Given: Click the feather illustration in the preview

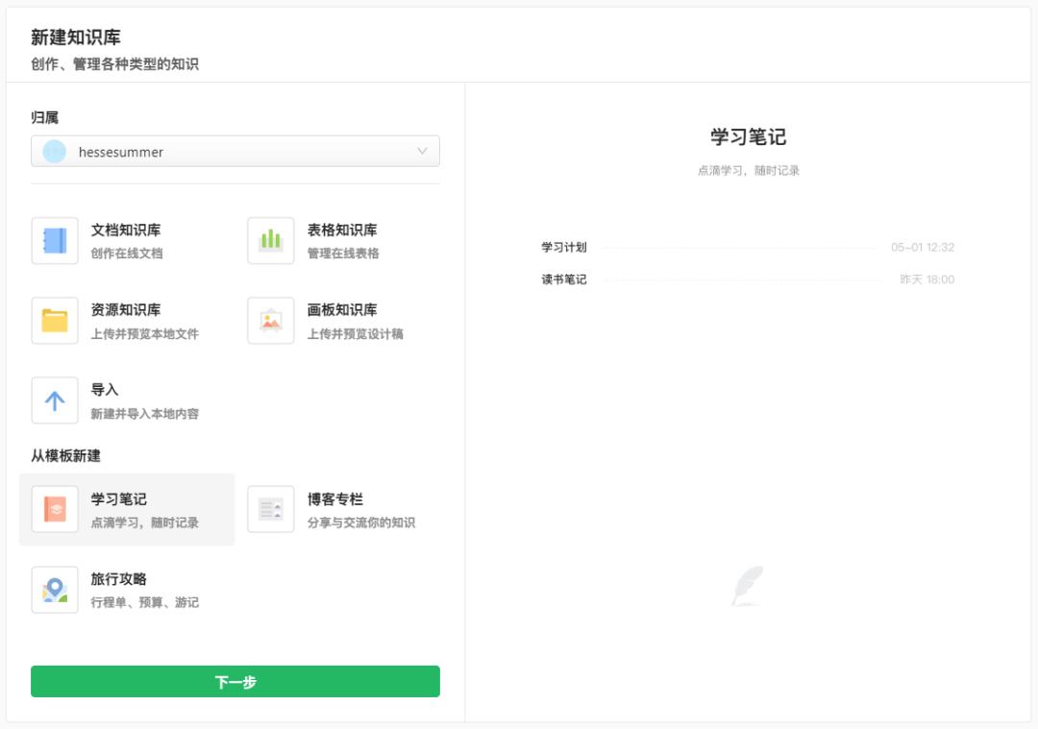Looking at the screenshot, I should 750,585.
